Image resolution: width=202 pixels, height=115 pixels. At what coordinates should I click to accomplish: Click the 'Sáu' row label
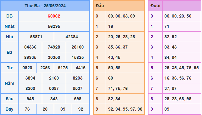[x=9, y=99]
